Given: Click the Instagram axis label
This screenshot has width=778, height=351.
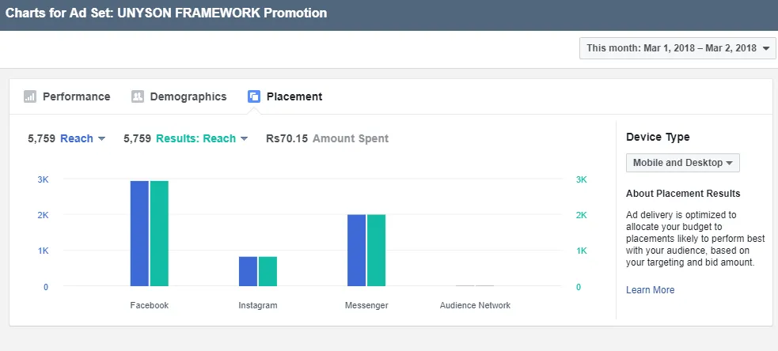Looking at the screenshot, I should [x=258, y=305].
